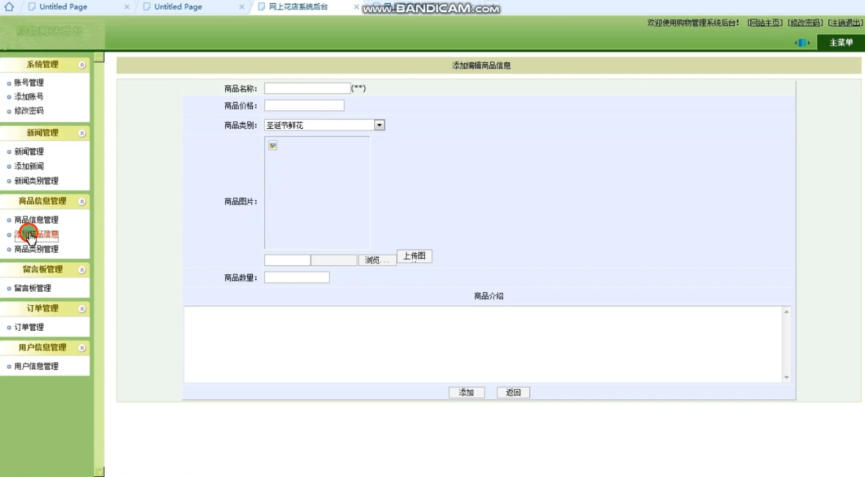Click the 用户信息管理 header chevron icon
This screenshot has width=865, height=477.
coord(81,348)
